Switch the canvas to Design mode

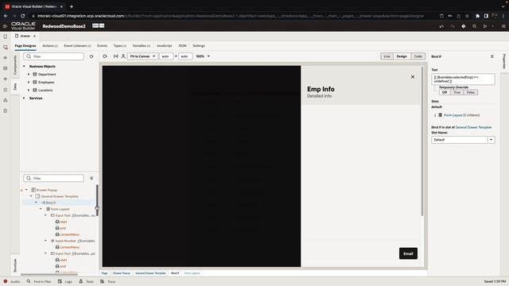point(402,56)
